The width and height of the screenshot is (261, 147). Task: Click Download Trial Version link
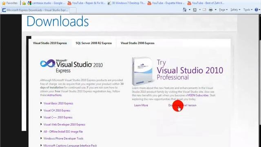click(182, 105)
